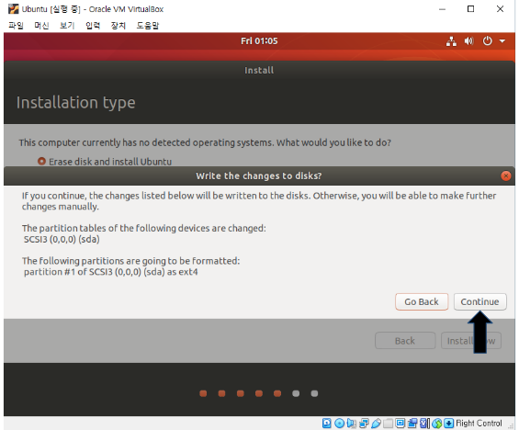Click the USB devices status icon
The image size is (519, 430).
(x=376, y=423)
